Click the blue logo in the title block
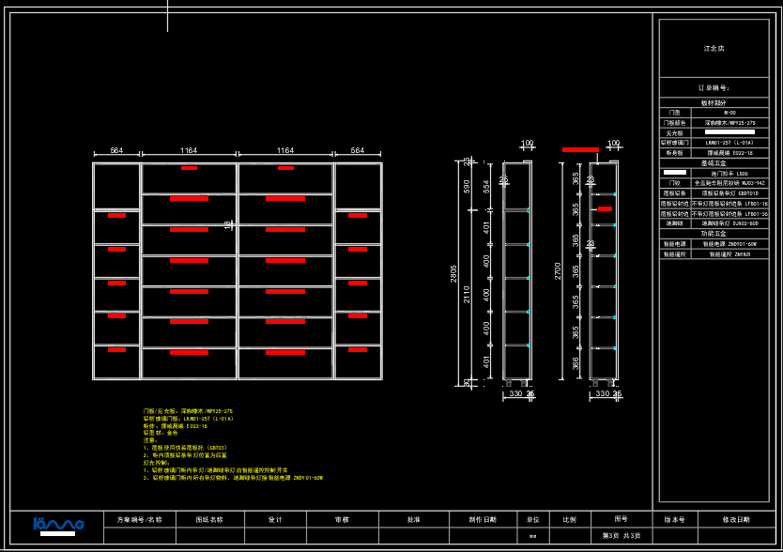The width and height of the screenshot is (783, 552). (58, 524)
